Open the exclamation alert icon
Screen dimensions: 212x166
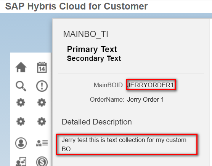(x=42, y=86)
